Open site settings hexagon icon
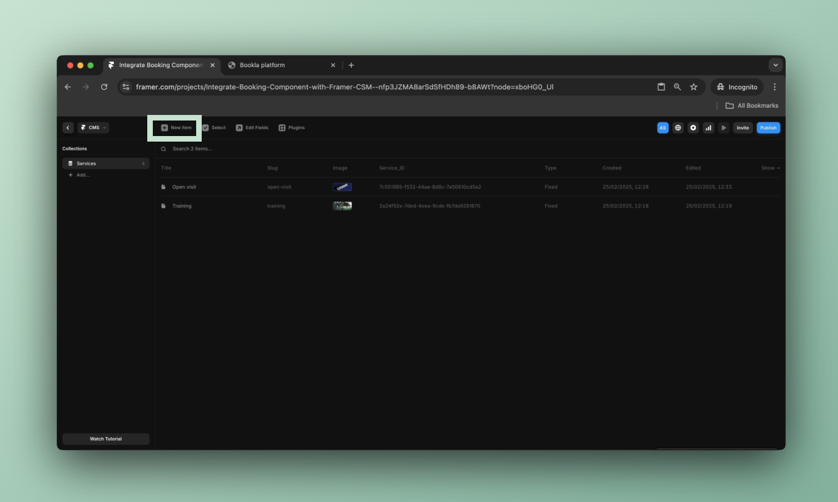The height and width of the screenshot is (502, 838). point(693,128)
